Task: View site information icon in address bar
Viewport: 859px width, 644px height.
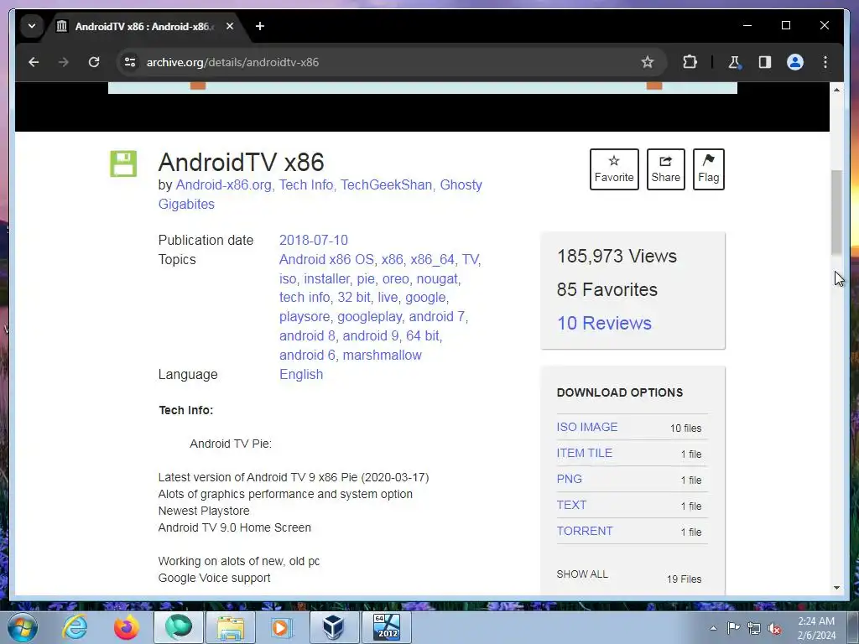Action: pos(130,62)
